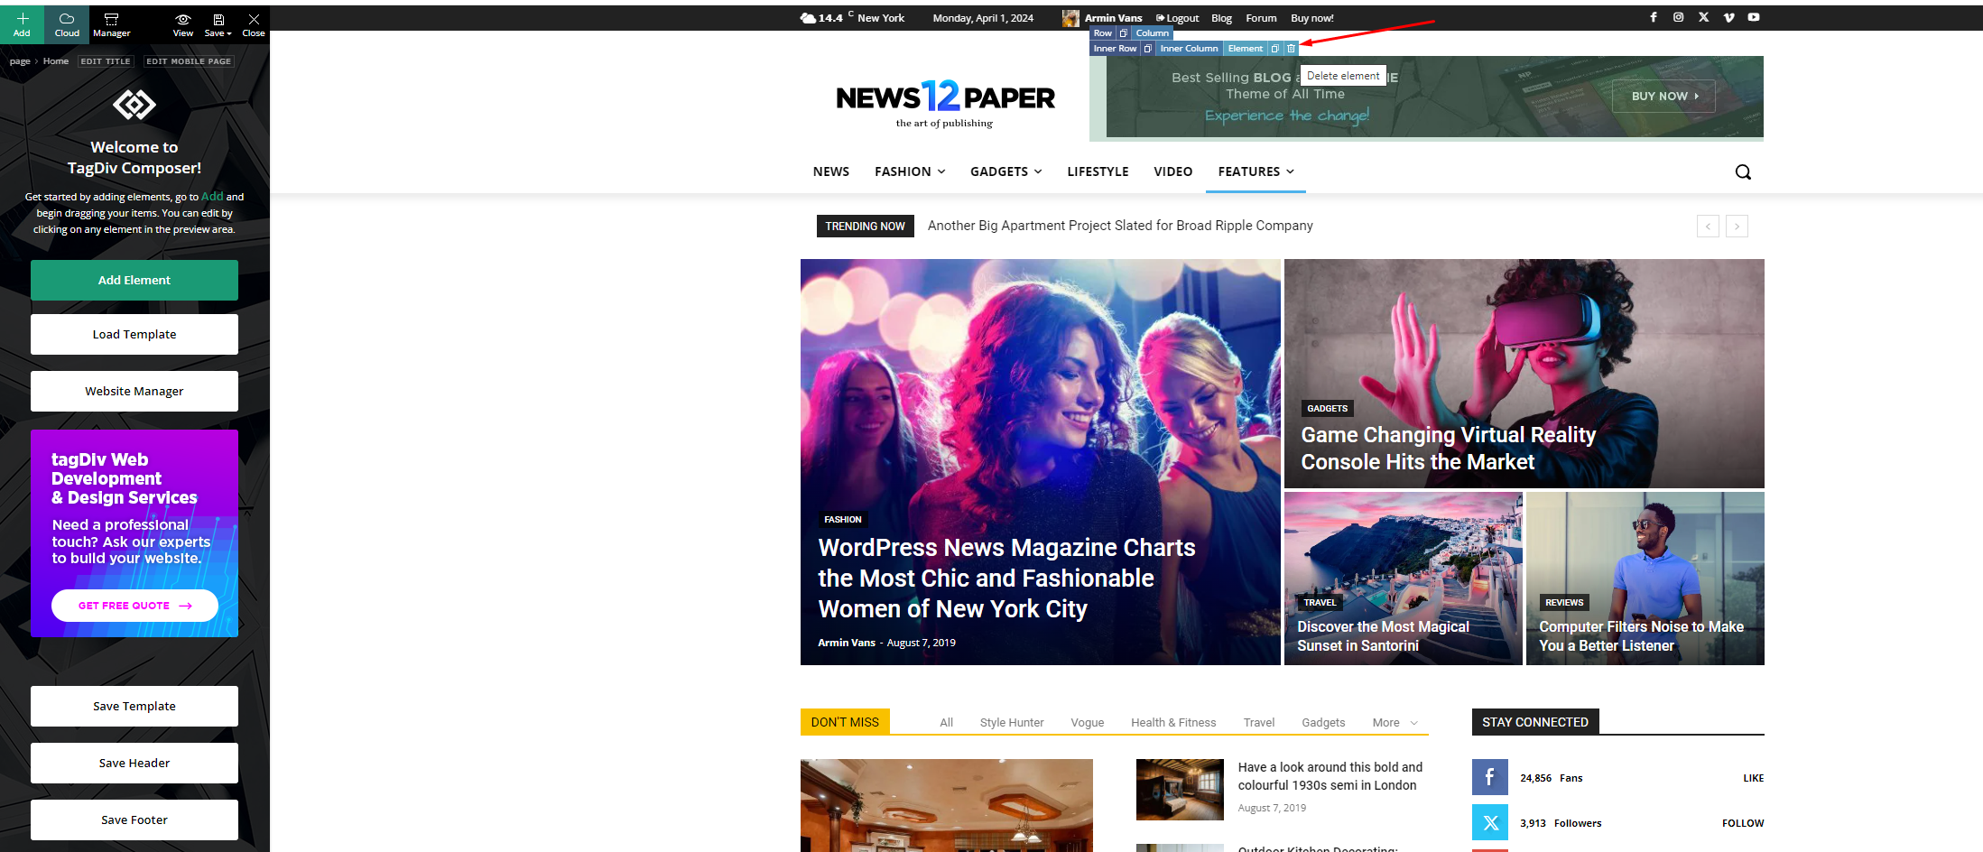Click the Save Header button
This screenshot has height=852, width=1983.
point(134,763)
